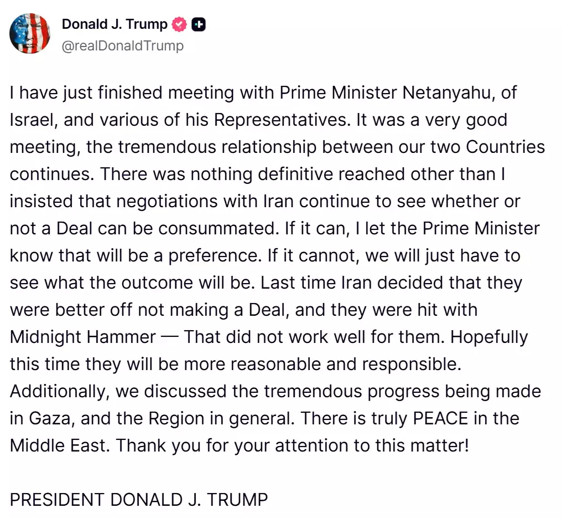This screenshot has width=562, height=518.
Task: Visit the @realDonaldTrump handle link
Action: tap(122, 45)
